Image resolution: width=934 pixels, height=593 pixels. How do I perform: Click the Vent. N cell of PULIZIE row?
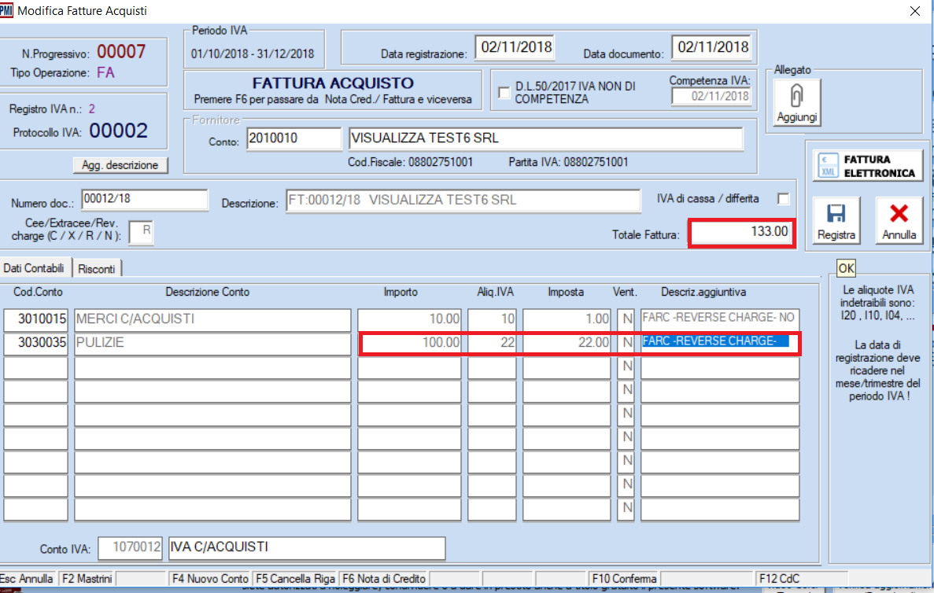(x=626, y=344)
